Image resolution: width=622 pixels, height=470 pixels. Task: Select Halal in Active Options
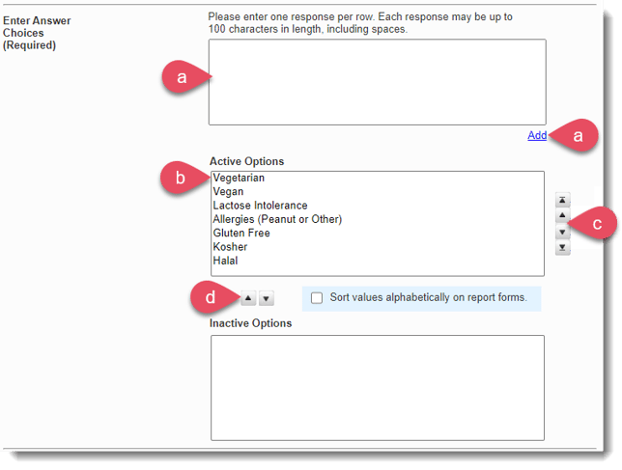click(225, 261)
